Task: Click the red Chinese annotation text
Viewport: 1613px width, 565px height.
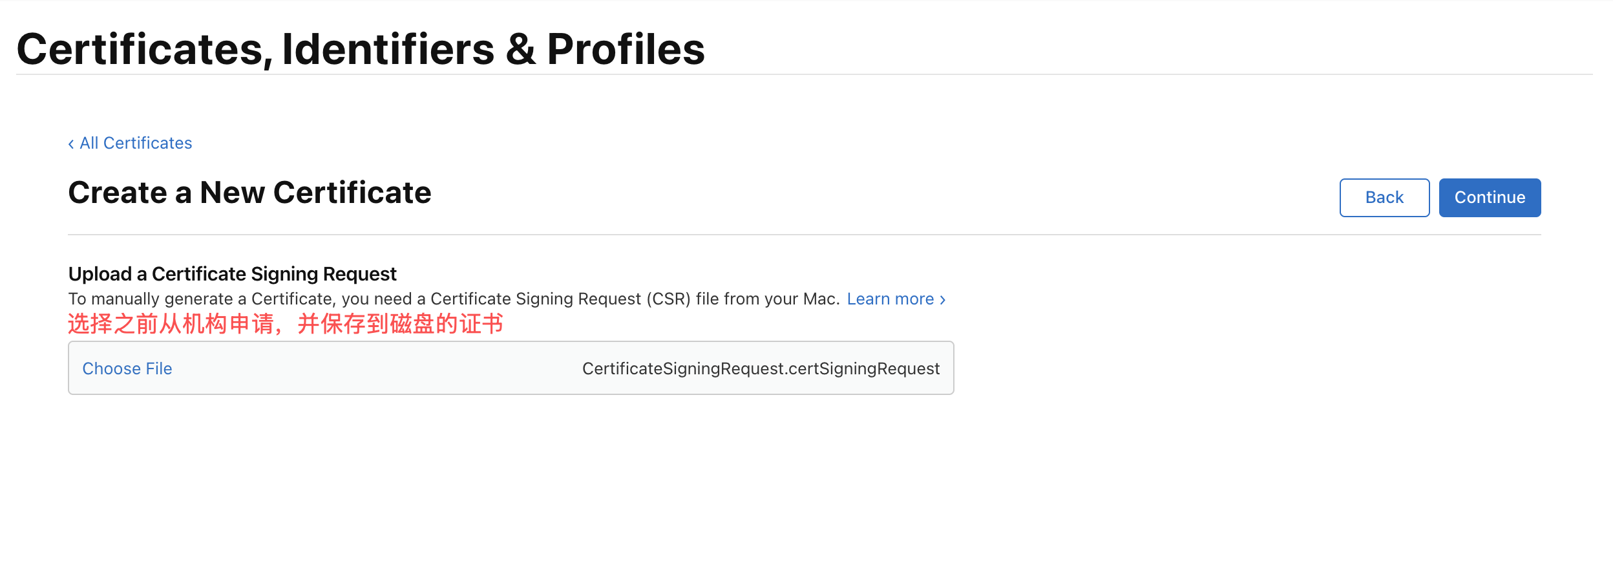Action: (x=285, y=324)
